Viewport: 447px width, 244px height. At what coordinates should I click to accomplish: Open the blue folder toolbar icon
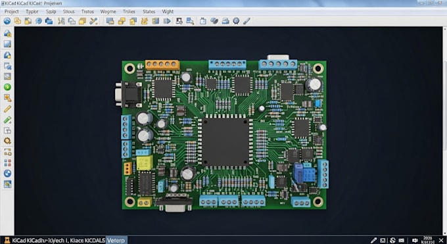point(49,21)
